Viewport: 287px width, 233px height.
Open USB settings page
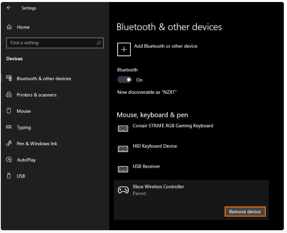[21, 176]
